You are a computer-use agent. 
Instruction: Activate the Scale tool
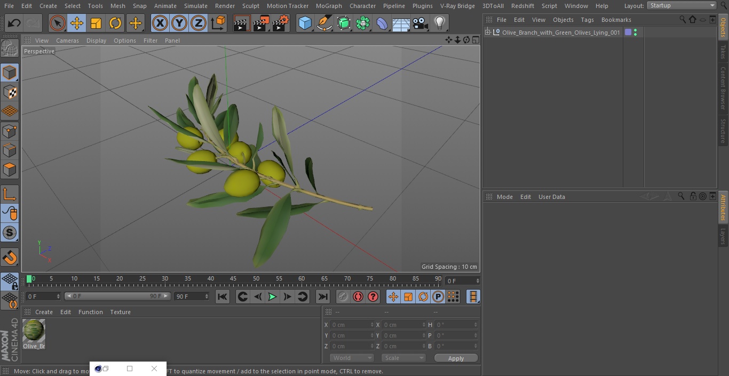click(x=96, y=23)
